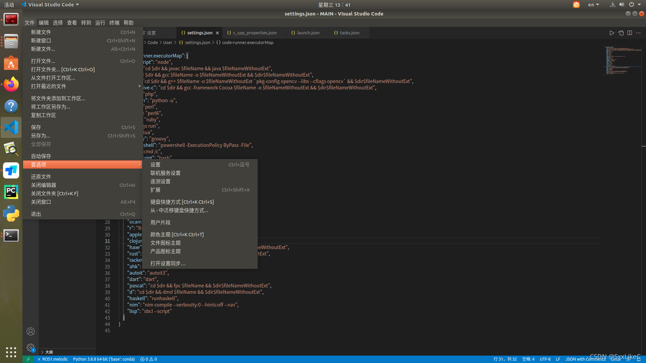Split the editor to the right
The height and width of the screenshot is (363, 646).
[630, 33]
